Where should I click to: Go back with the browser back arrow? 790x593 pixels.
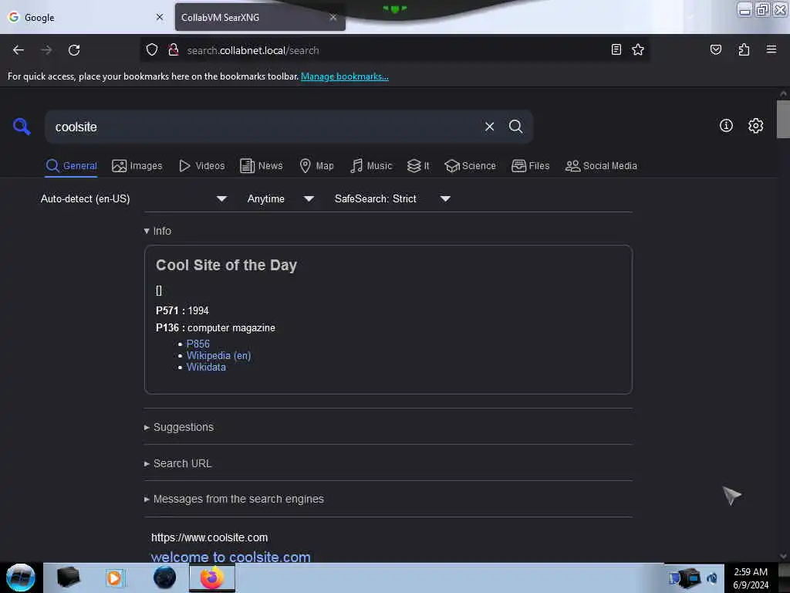click(x=19, y=50)
